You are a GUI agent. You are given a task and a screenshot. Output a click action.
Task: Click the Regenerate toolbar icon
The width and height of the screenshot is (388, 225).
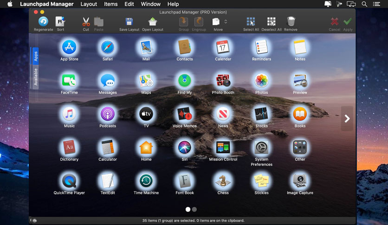click(x=43, y=22)
